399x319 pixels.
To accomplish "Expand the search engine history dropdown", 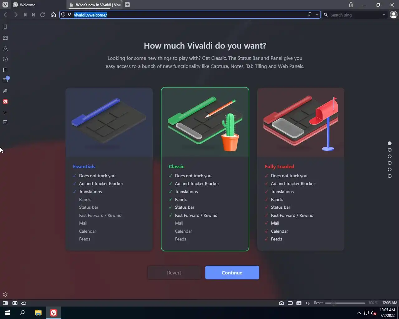I will point(384,15).
